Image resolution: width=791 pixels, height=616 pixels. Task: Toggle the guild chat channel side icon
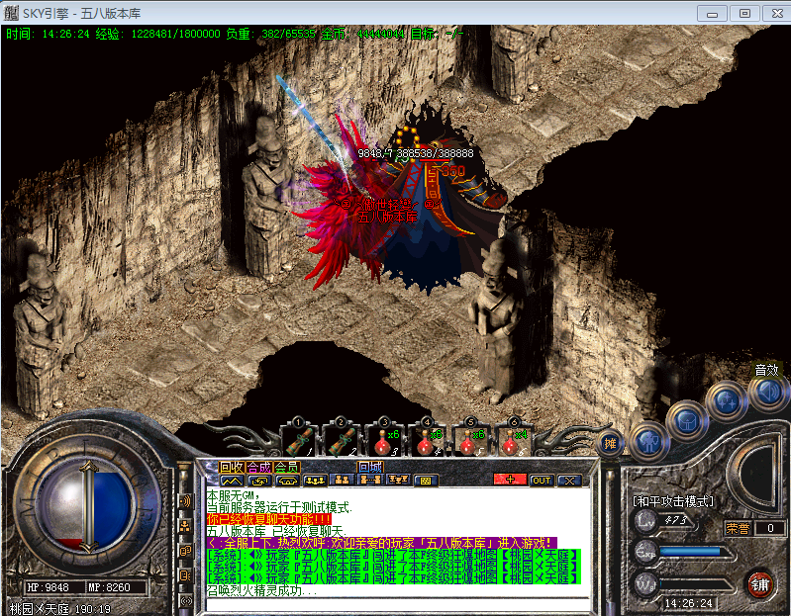click(186, 575)
